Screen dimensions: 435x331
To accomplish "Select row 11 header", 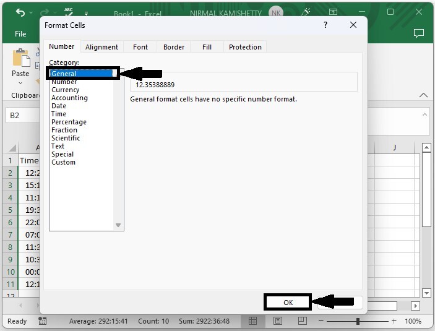I will click(10, 285).
